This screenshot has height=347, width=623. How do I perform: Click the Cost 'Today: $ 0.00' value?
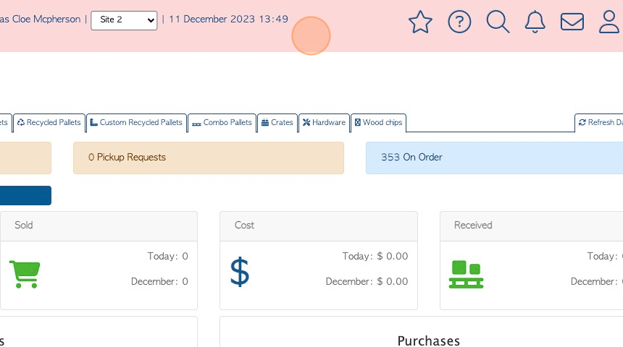tap(375, 256)
